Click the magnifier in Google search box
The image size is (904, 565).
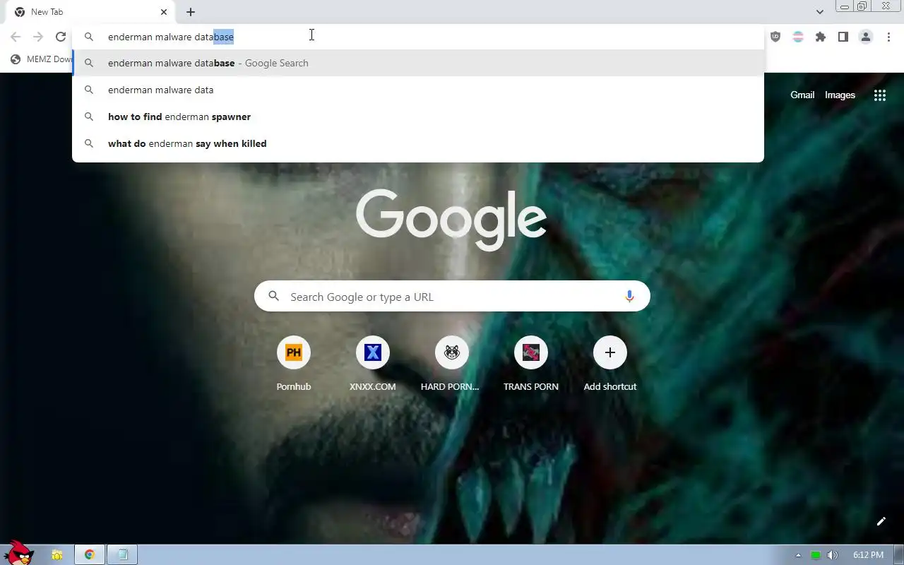coord(274,297)
